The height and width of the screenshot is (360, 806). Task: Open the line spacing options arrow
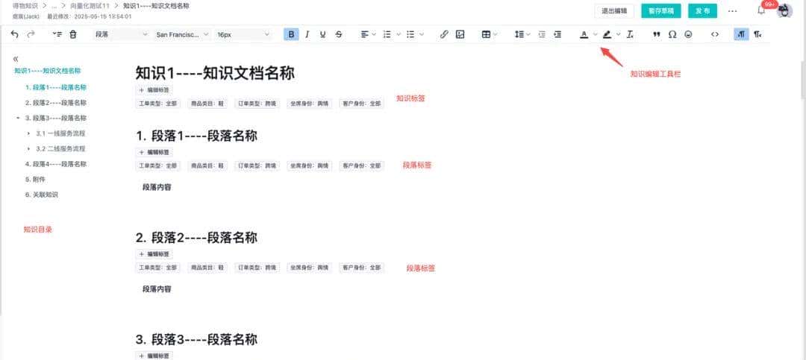pos(528,34)
